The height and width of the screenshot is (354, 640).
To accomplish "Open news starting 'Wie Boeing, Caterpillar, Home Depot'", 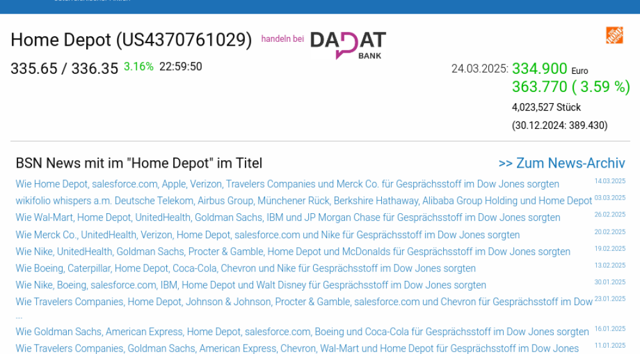I will tap(246, 268).
